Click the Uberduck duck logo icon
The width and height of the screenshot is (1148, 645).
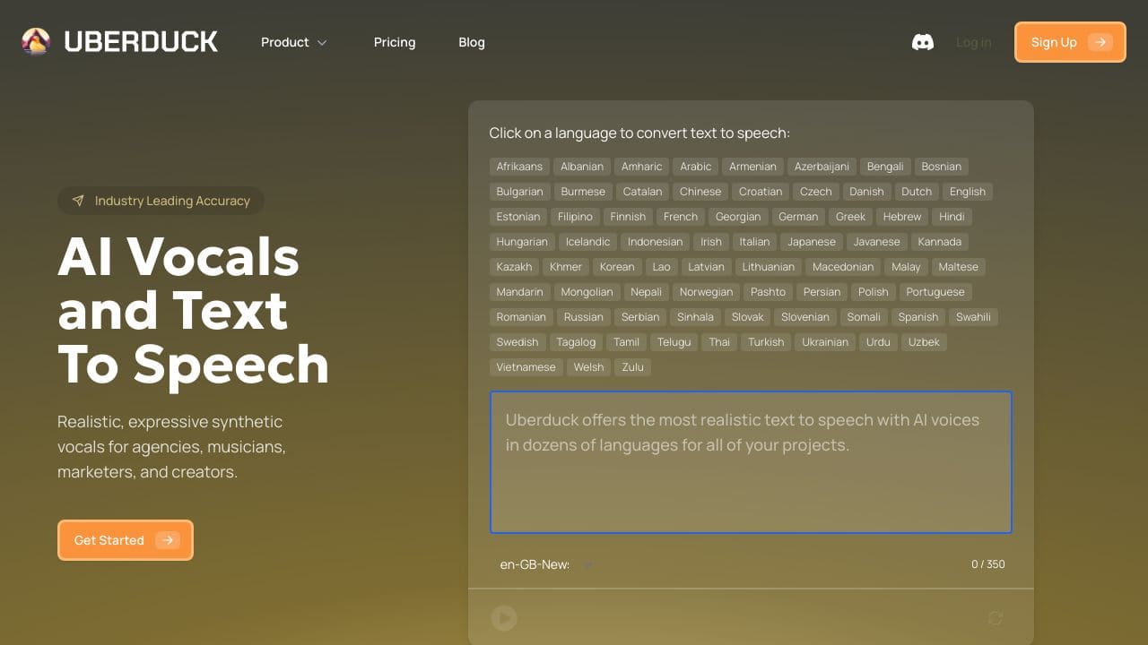pos(36,42)
